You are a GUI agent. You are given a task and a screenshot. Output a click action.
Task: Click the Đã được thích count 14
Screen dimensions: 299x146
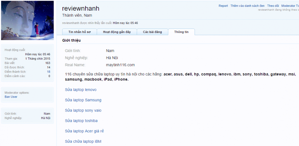(49, 67)
